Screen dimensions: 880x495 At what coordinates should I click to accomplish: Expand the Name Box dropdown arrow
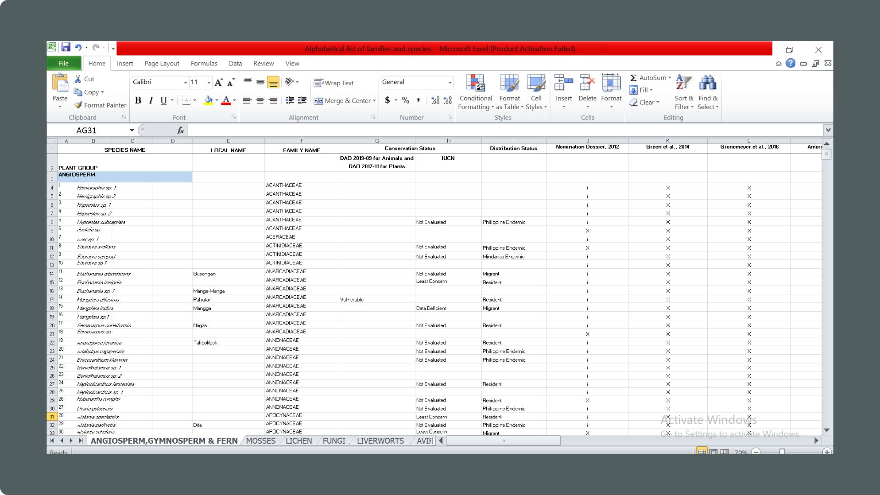tap(132, 131)
